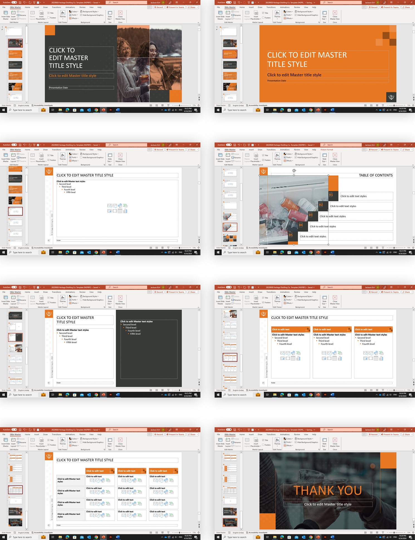Click Illustrator taskbar icon below Table of Contents slide
The image size is (415, 540).
[x=325, y=252]
